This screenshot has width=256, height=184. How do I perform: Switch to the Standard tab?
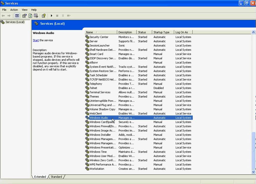(56, 177)
